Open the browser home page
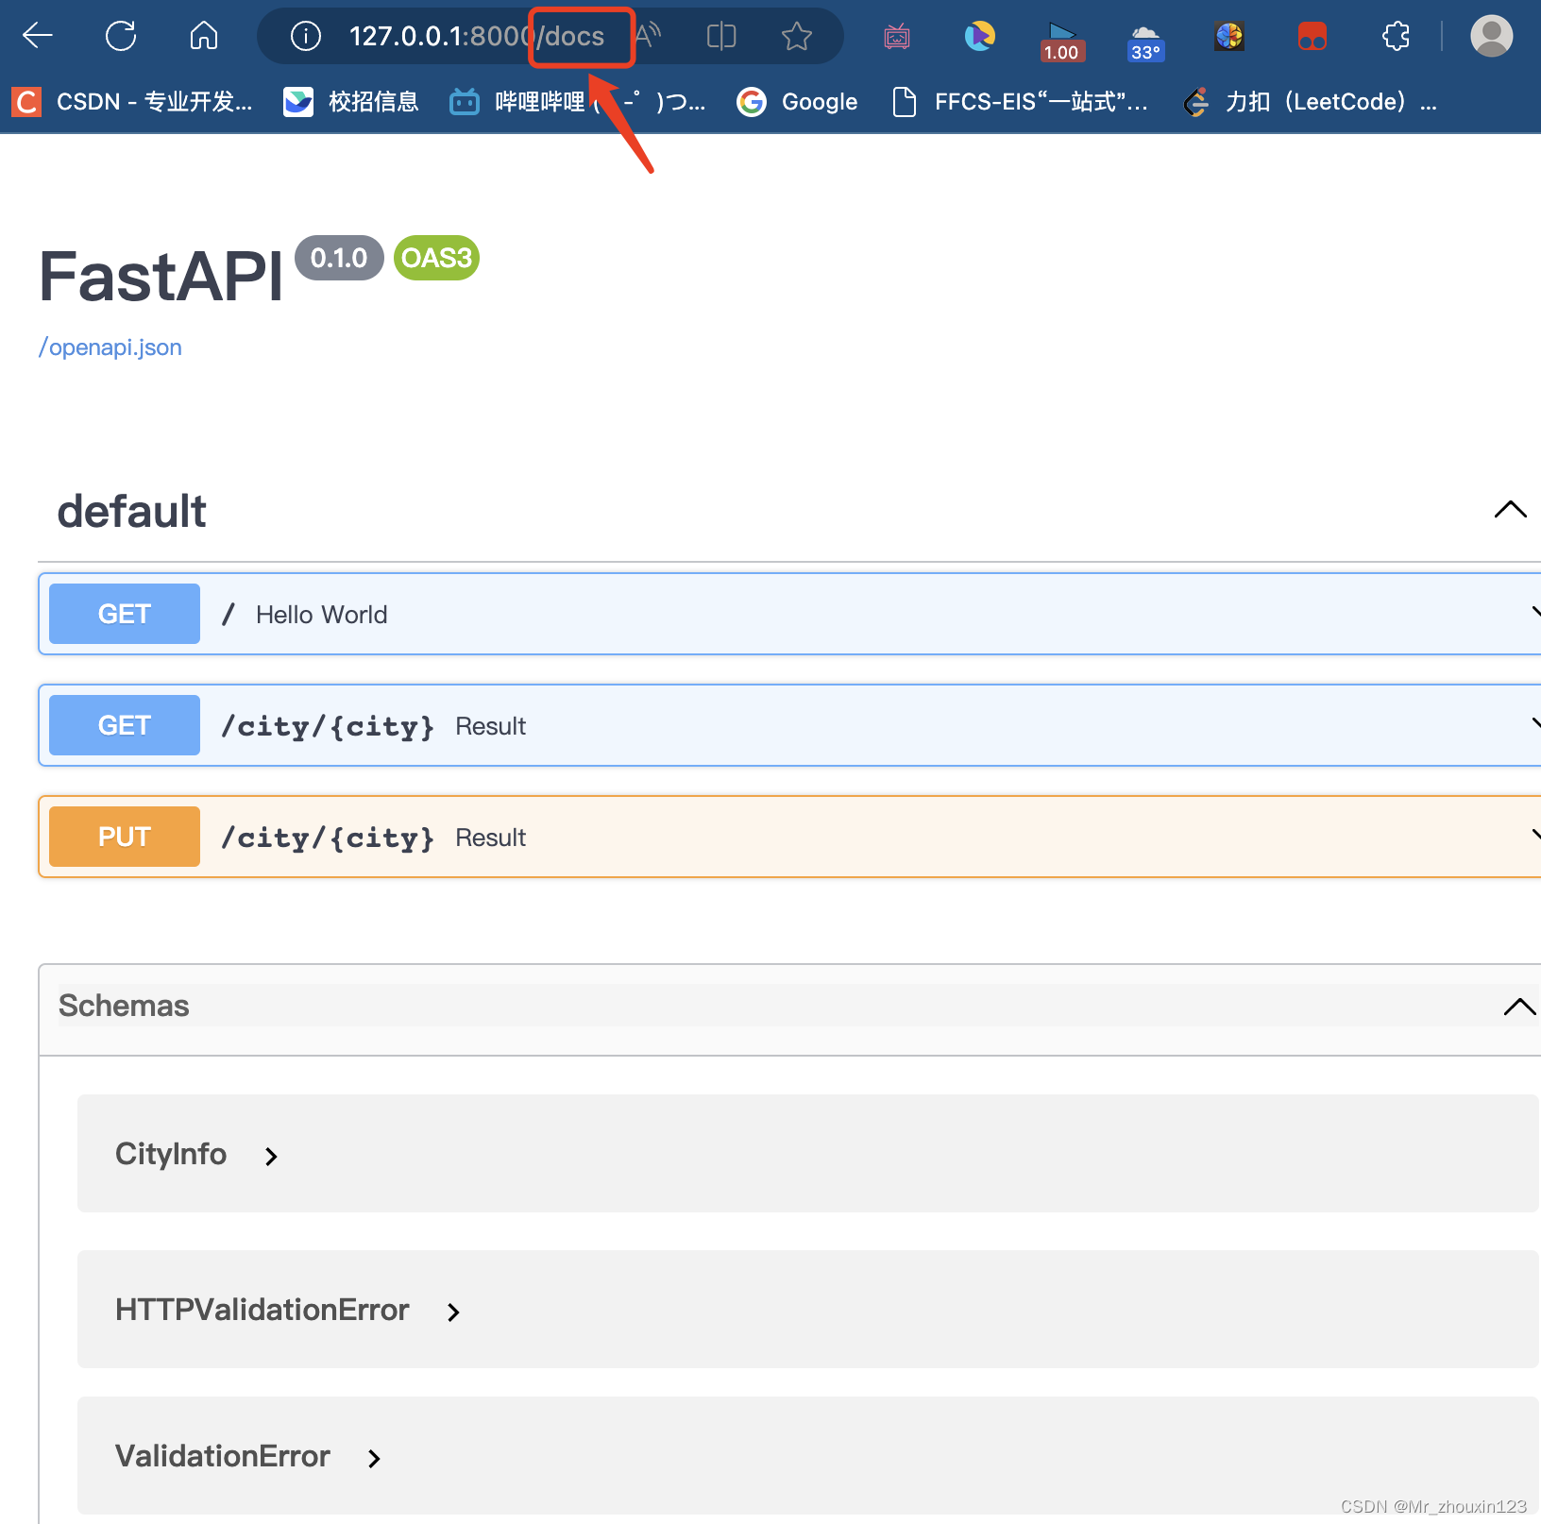This screenshot has height=1524, width=1541. (x=203, y=35)
